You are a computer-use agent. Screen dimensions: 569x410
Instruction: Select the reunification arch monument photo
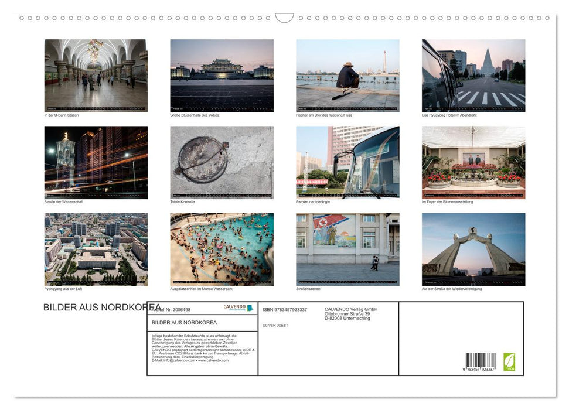(473, 248)
